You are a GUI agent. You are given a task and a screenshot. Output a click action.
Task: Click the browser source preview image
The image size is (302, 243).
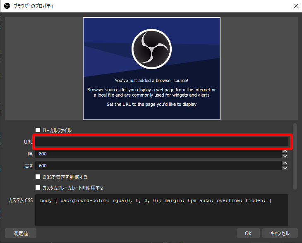pos(151,69)
